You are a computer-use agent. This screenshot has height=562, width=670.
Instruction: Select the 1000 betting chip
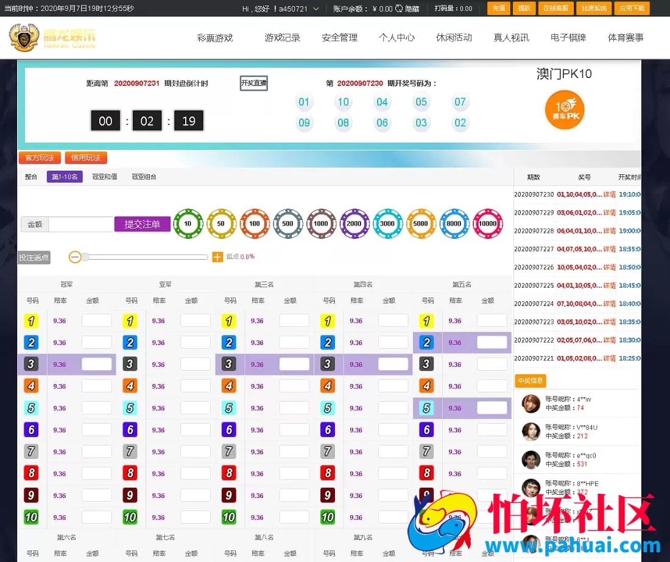pos(321,224)
